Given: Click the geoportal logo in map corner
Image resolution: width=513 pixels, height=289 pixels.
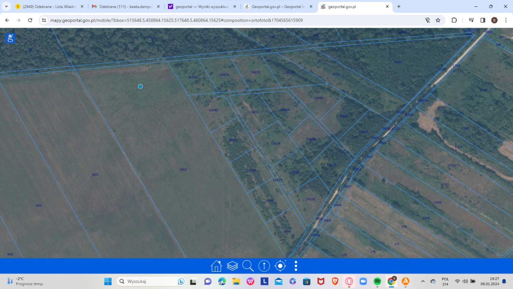Looking at the screenshot, I should coord(10,38).
